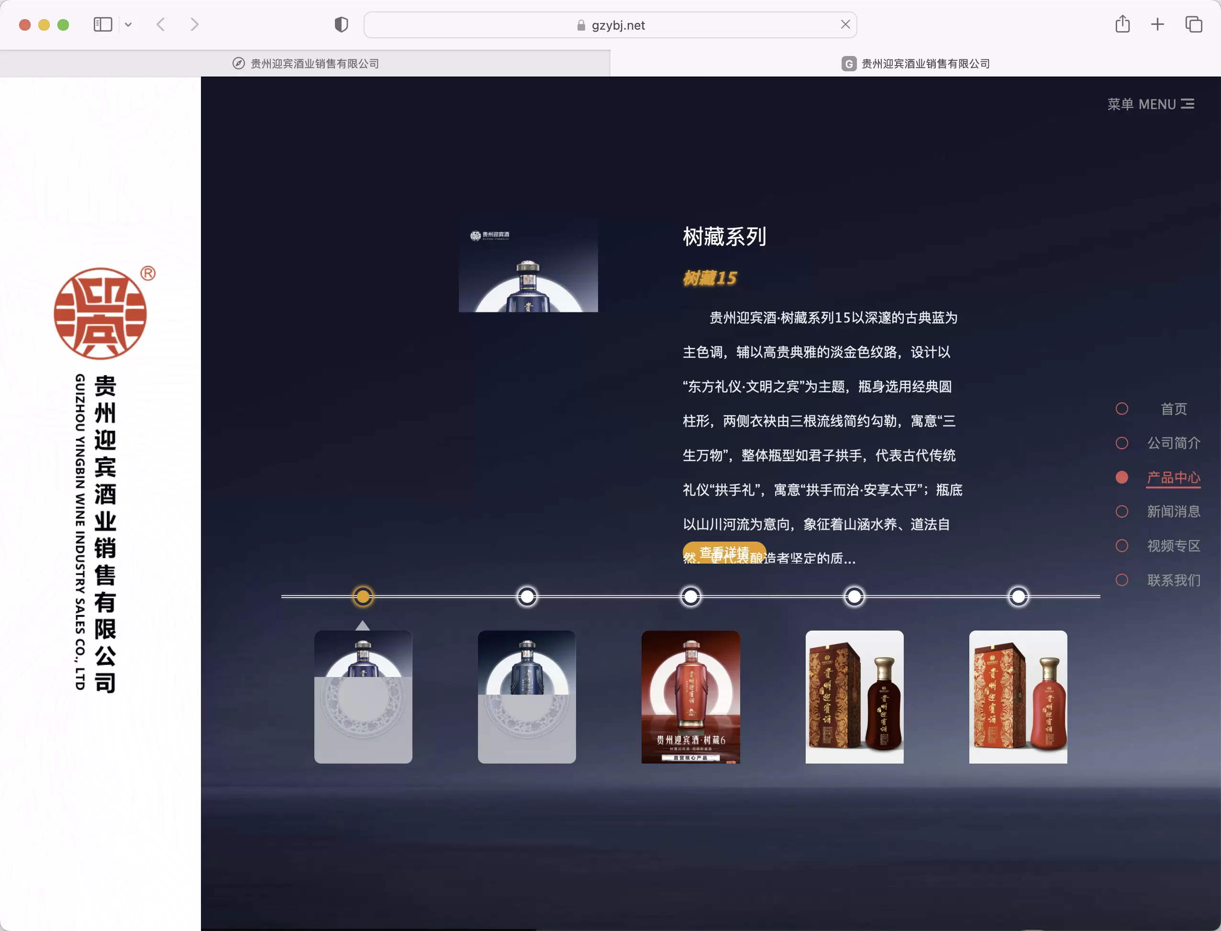Click the filled bullet beside 产品中心

1122,477
